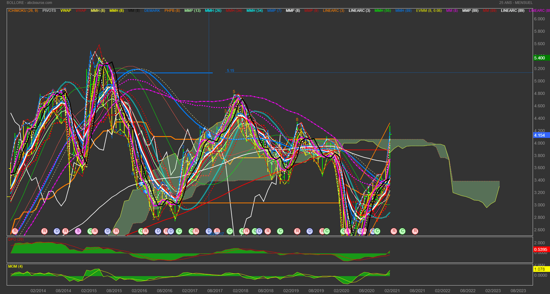Click the black MM (8) label

tap(134, 11)
